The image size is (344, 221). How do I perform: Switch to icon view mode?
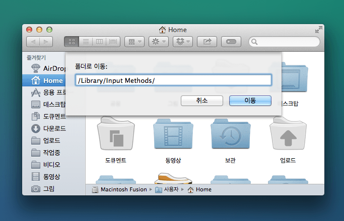tap(72, 42)
